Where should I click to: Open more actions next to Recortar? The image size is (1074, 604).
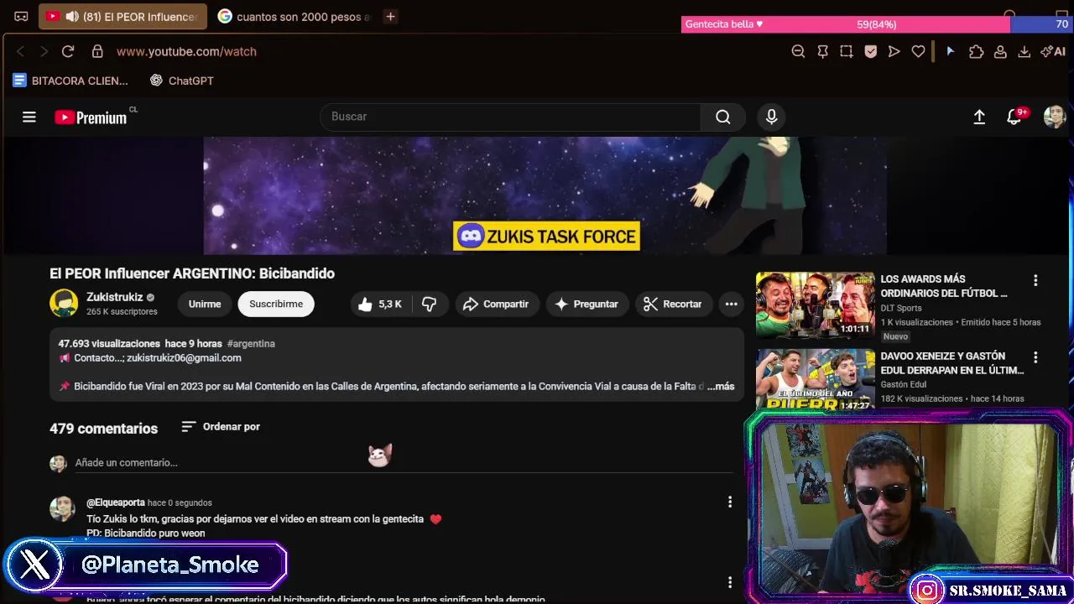coord(731,304)
